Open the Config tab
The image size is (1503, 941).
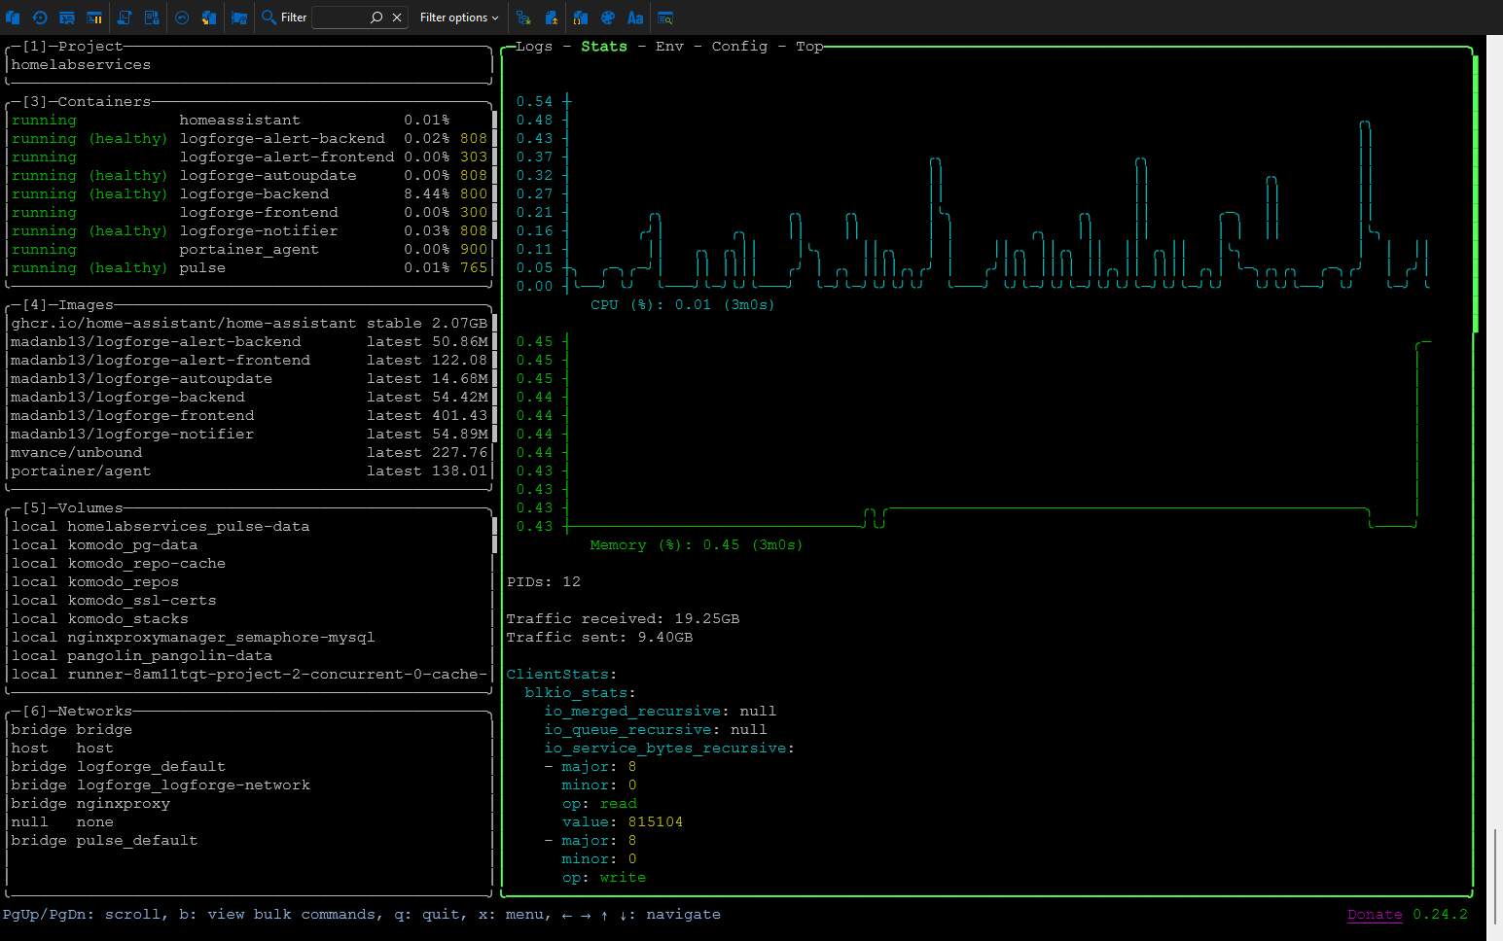(x=739, y=46)
